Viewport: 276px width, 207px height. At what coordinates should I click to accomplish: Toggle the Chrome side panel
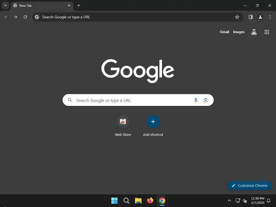(251, 17)
